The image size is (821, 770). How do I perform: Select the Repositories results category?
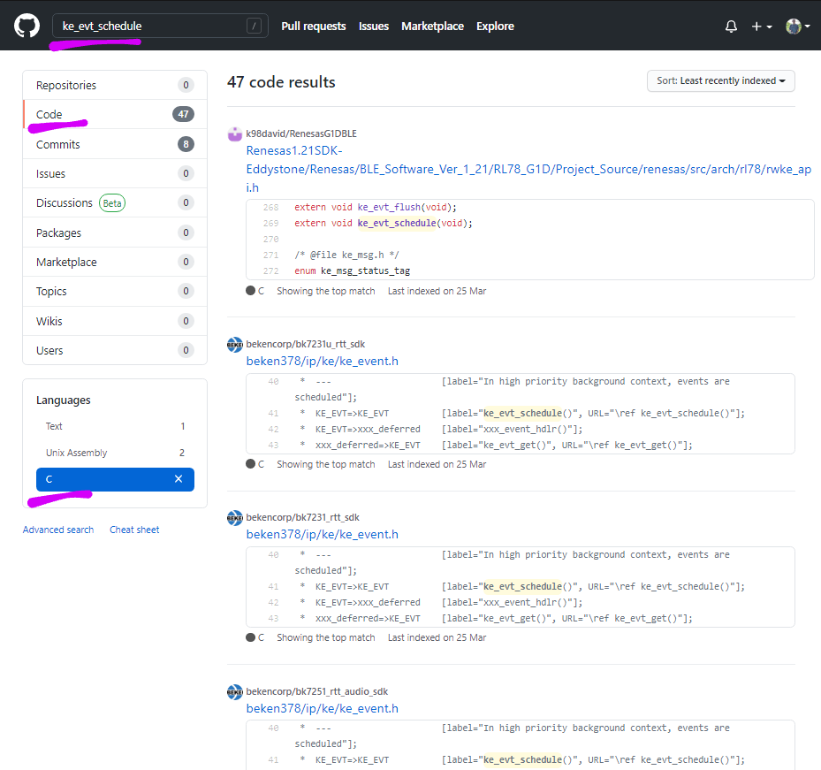coord(66,86)
